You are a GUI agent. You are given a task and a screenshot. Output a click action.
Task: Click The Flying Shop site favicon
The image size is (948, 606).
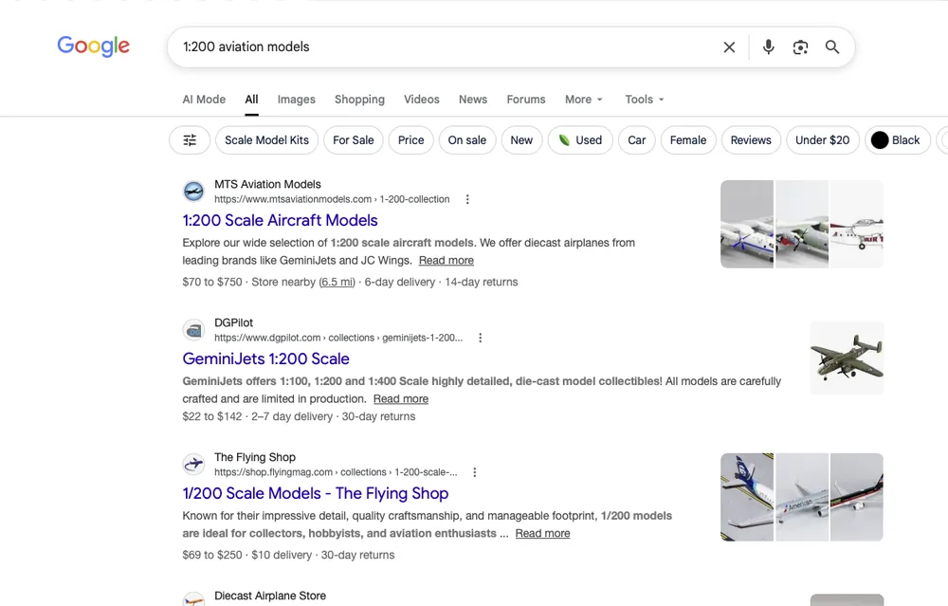[x=193, y=465]
